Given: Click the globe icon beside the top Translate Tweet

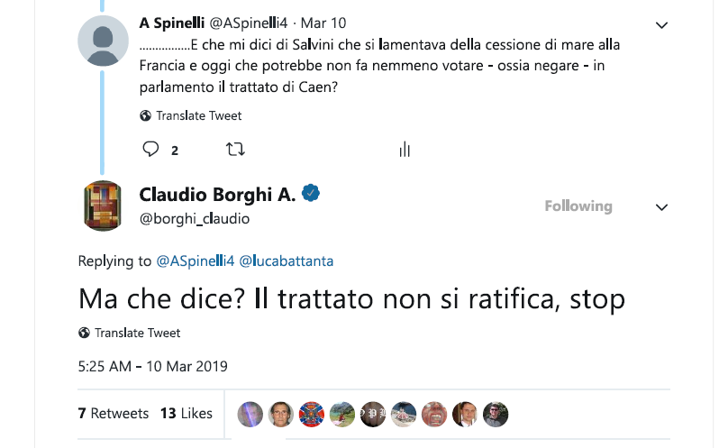Looking at the screenshot, I should [x=146, y=115].
